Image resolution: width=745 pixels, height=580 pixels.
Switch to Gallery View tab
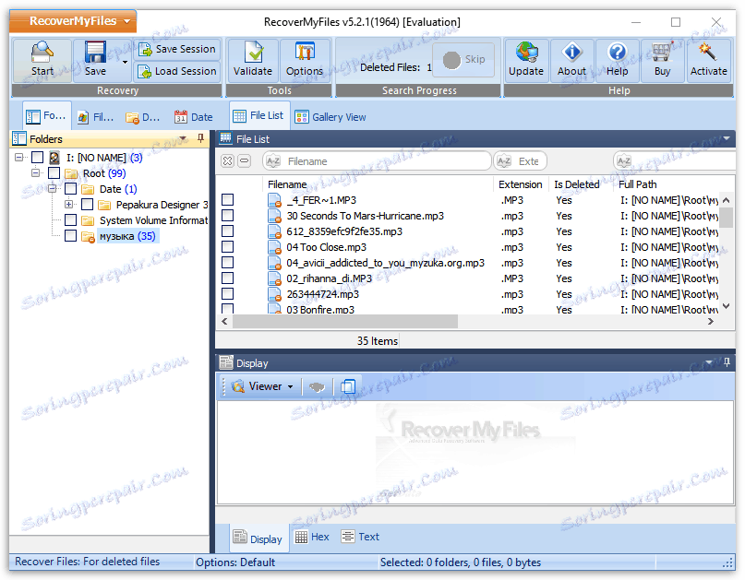click(x=330, y=117)
